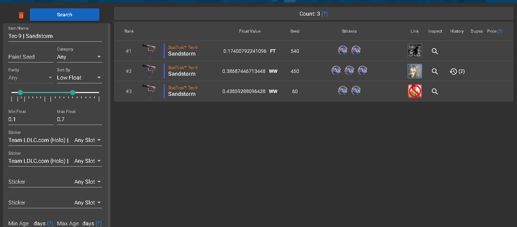The height and width of the screenshot is (227, 517).
Task: Click the Paint Seed input field
Action: coord(31,57)
